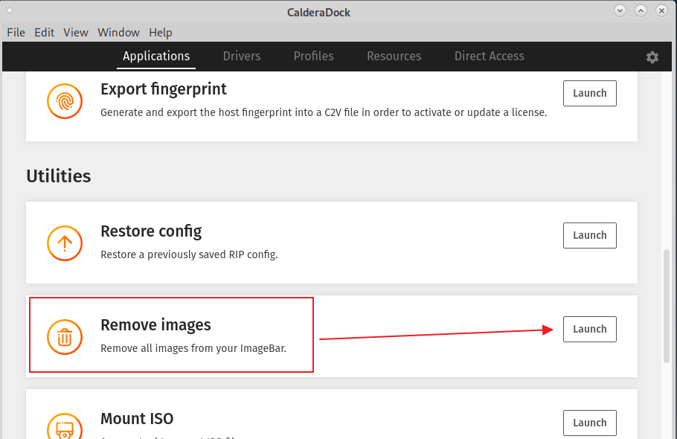This screenshot has width=677, height=439.
Task: Open the Direct Access tab
Action: click(489, 56)
